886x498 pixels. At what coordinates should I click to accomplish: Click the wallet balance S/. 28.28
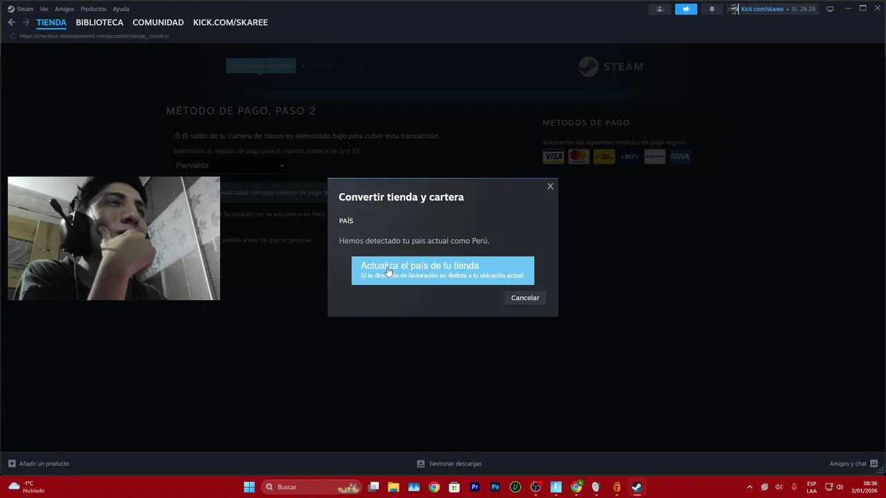coord(803,9)
